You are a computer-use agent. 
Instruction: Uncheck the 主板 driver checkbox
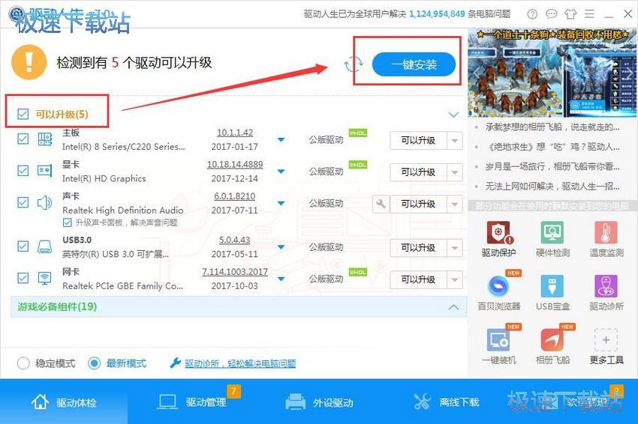[23, 139]
